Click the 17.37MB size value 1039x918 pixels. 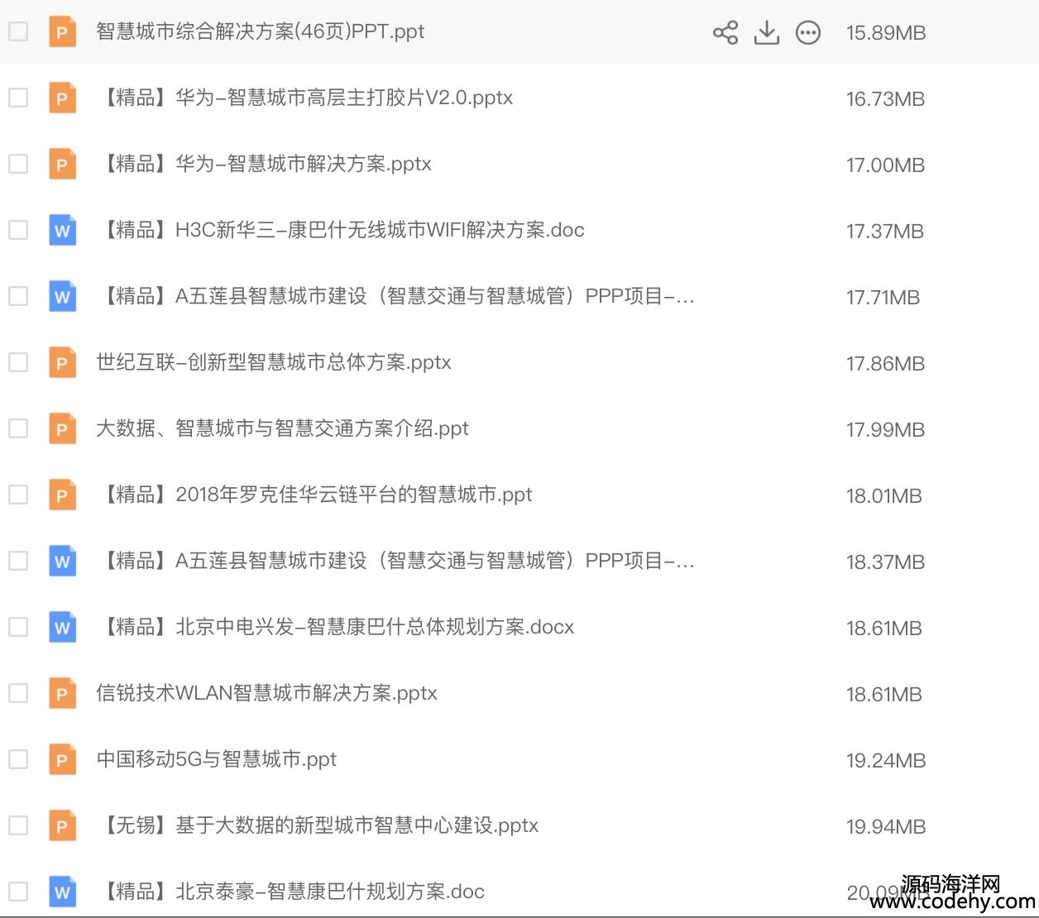[885, 232]
